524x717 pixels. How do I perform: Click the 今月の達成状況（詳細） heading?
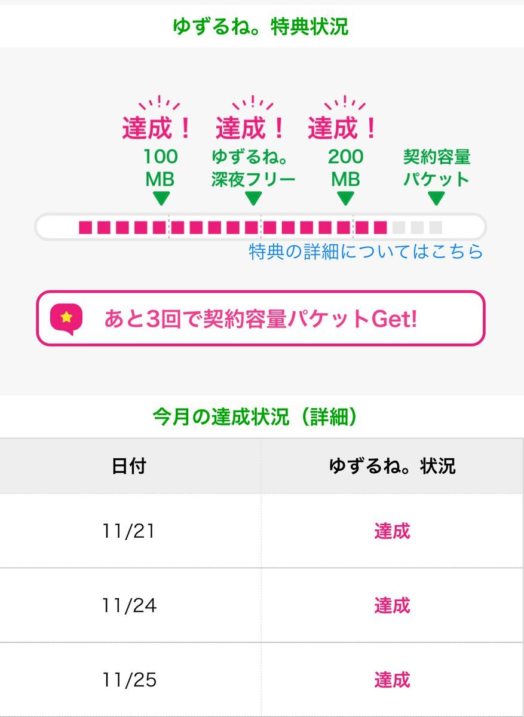coord(255,417)
